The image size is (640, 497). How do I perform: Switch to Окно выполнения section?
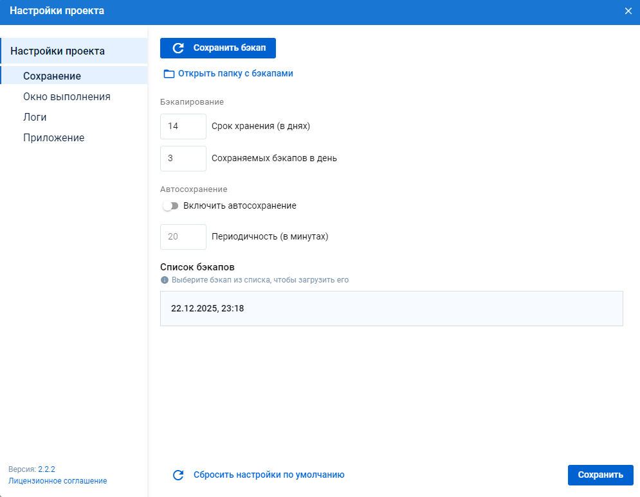[67, 97]
